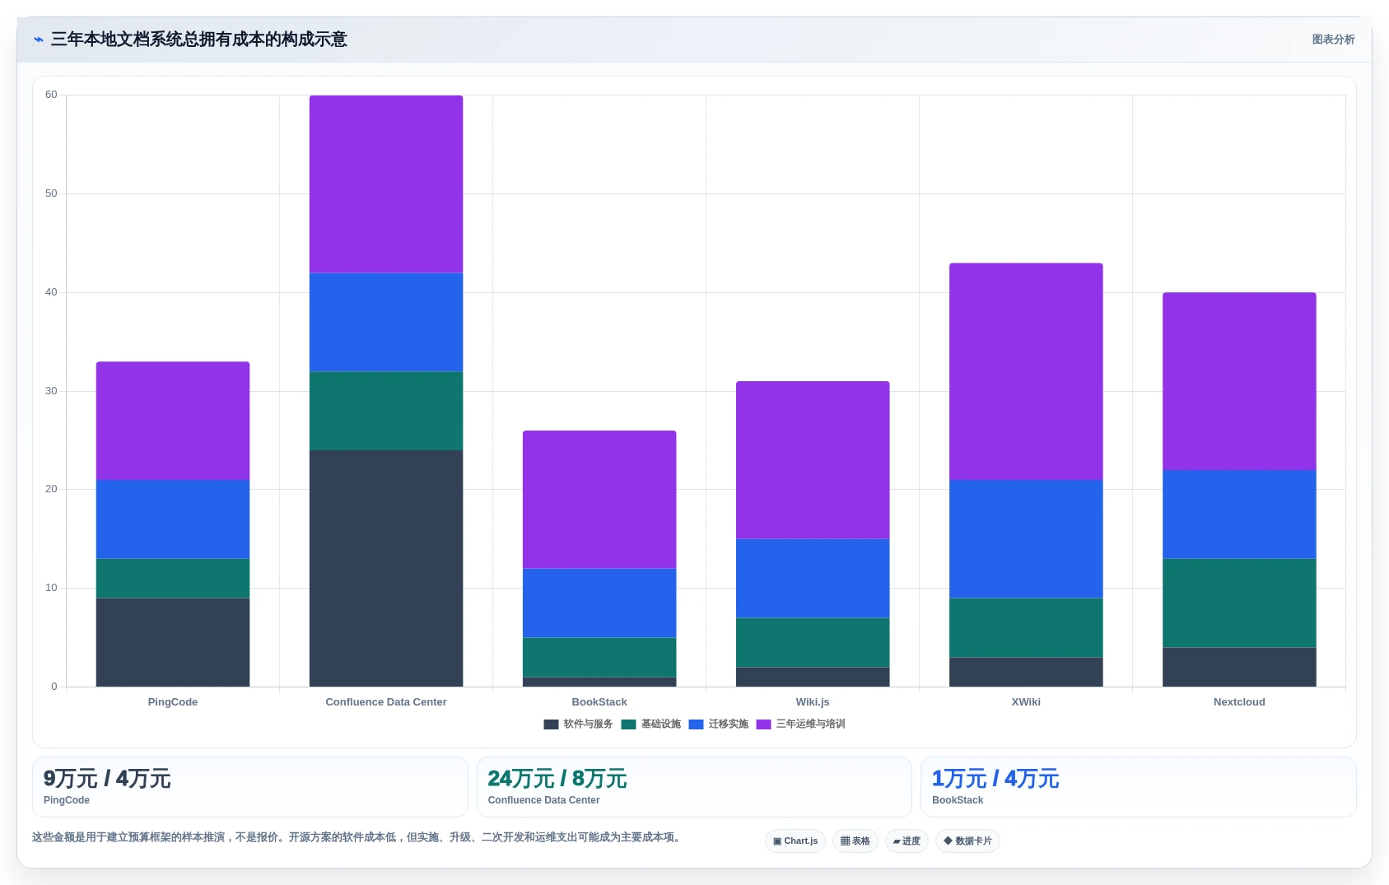This screenshot has height=885, width=1389.
Task: Click the 数据卡片 tag label
Action: (973, 841)
